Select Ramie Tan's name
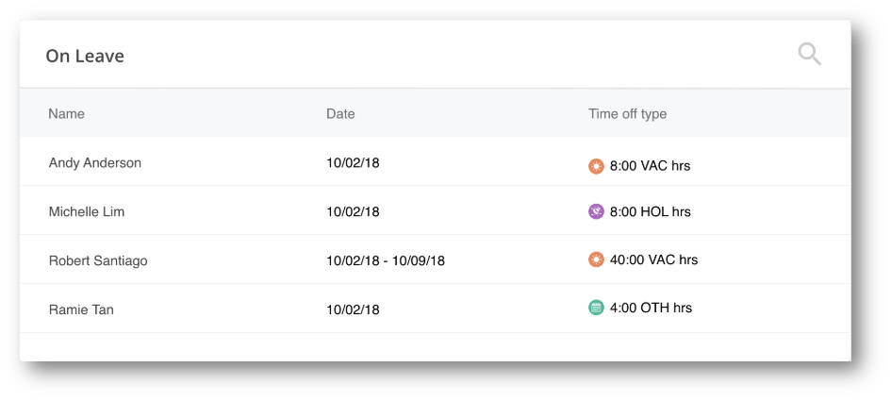The height and width of the screenshot is (401, 891). 80,309
